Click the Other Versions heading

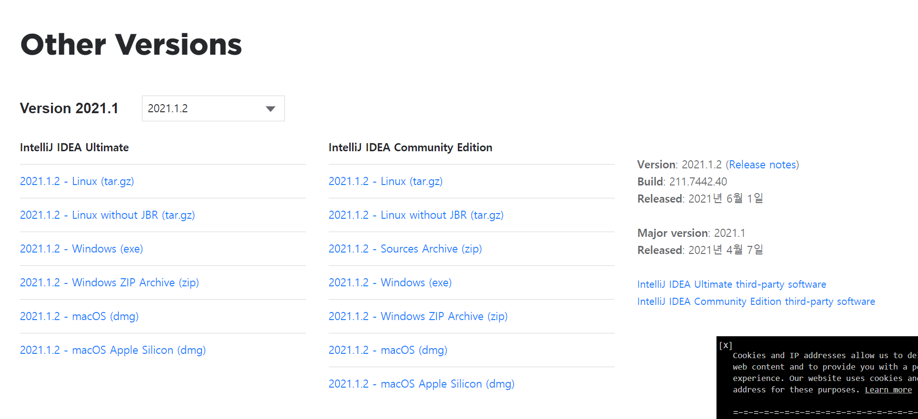pos(131,45)
